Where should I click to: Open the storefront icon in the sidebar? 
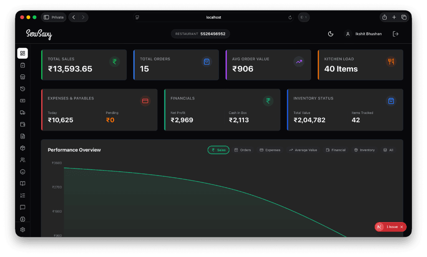tap(23, 77)
